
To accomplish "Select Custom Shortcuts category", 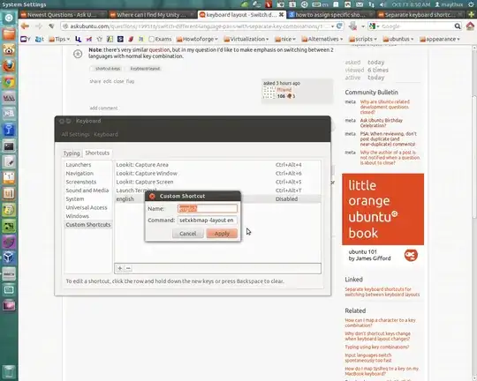I will (88, 225).
